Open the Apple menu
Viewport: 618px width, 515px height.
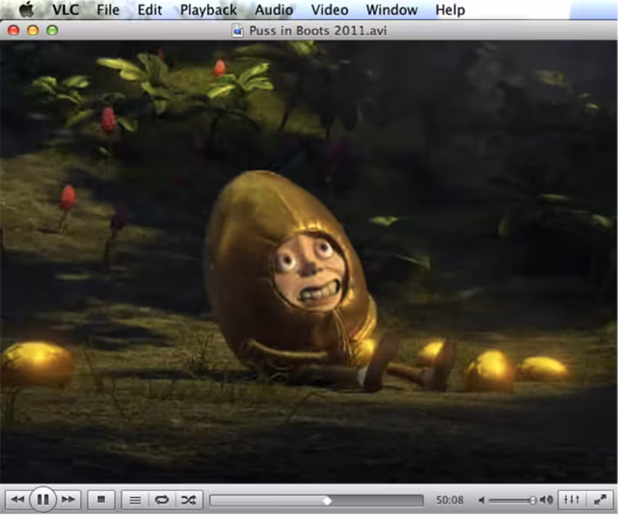click(27, 9)
